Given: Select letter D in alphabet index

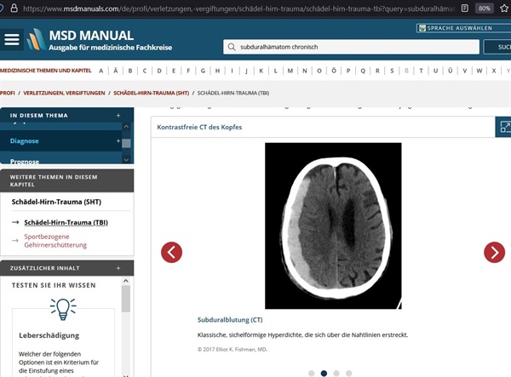Looking at the screenshot, I should click(159, 71).
